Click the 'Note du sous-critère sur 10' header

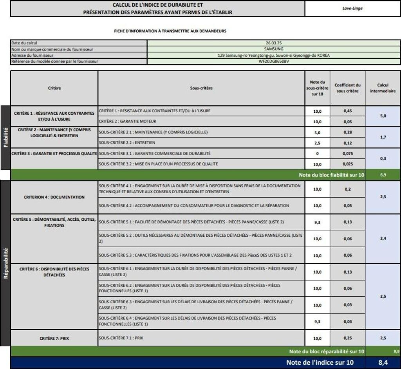(x=317, y=88)
